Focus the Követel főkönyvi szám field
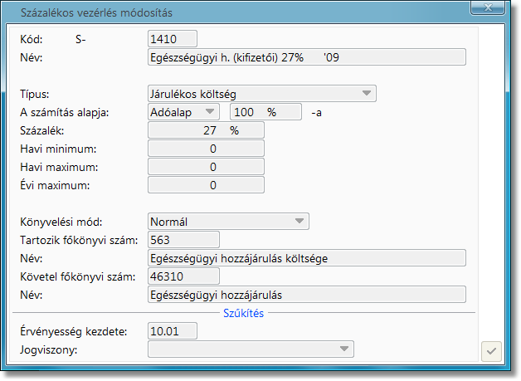521x381 pixels. coord(183,276)
